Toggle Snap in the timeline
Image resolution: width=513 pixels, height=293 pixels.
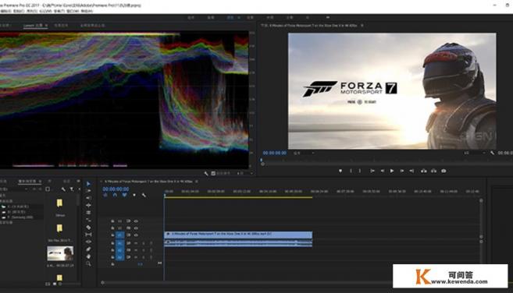[115, 196]
